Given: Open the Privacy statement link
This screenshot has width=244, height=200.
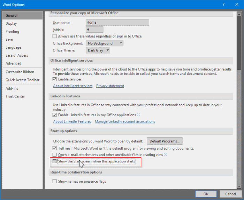Looking at the screenshot, I should [x=110, y=86].
